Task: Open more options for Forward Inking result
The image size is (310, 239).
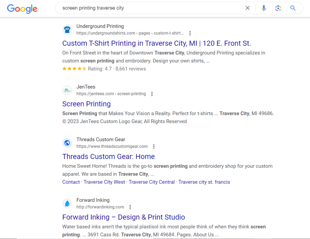Action: [x=130, y=207]
